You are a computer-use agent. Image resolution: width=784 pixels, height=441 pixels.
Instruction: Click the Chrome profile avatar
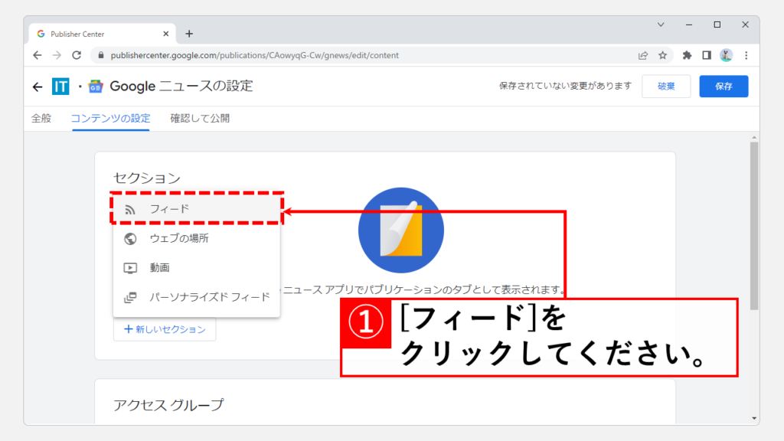click(726, 55)
